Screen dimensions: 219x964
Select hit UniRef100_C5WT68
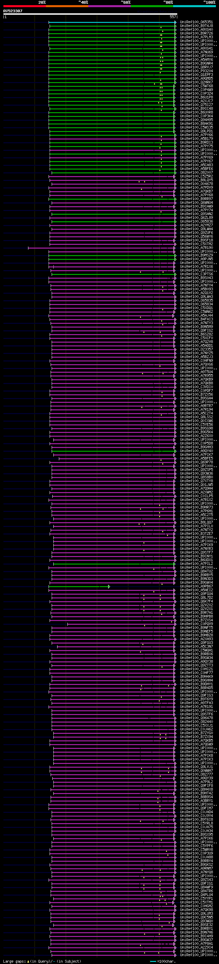(196, 86)
